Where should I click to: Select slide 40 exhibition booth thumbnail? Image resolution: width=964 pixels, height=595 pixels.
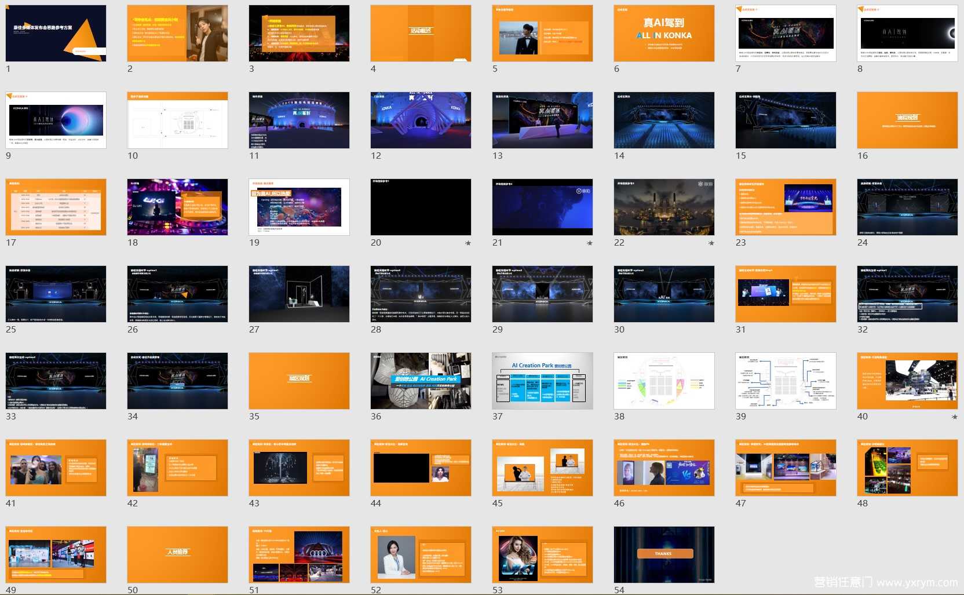907,381
